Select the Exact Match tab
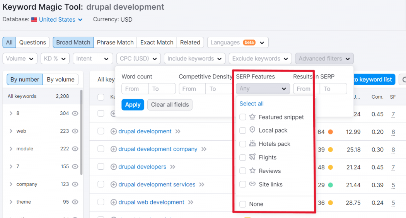Screen dimensions: 406x218 157,43
